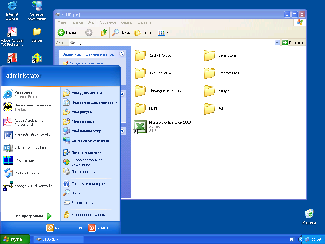Screen dimensions: 325x244
Task: Open the Вид menu
Action: [x=90, y=22]
